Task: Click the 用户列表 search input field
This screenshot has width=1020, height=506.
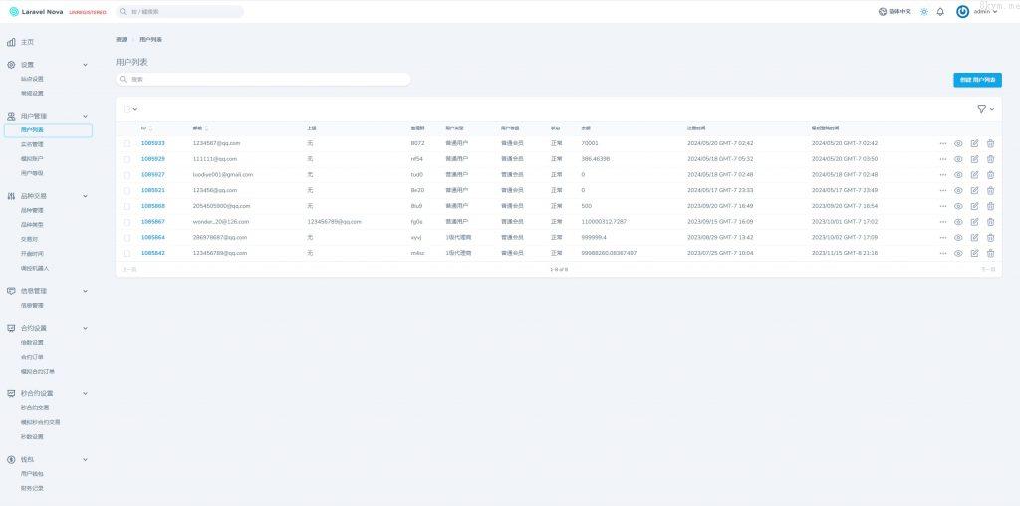Action: click(264, 79)
